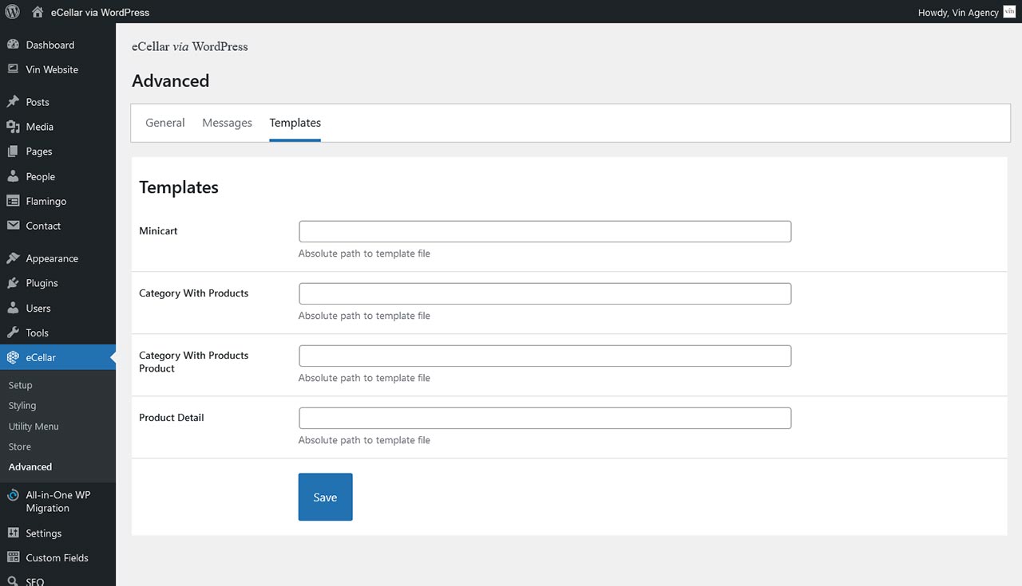The image size is (1022, 586).
Task: Open the Utility Menu submenu link
Action: (34, 427)
